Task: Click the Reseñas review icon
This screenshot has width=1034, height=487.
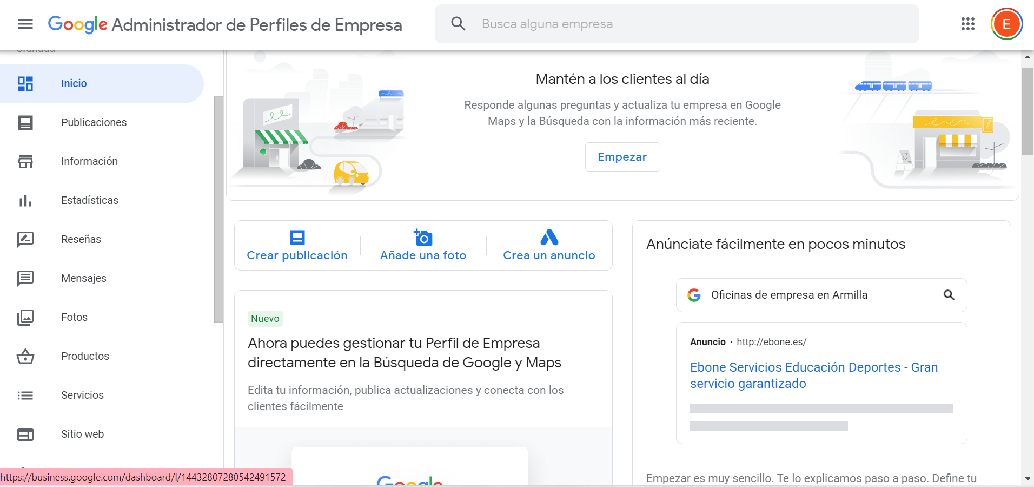Action: (25, 239)
